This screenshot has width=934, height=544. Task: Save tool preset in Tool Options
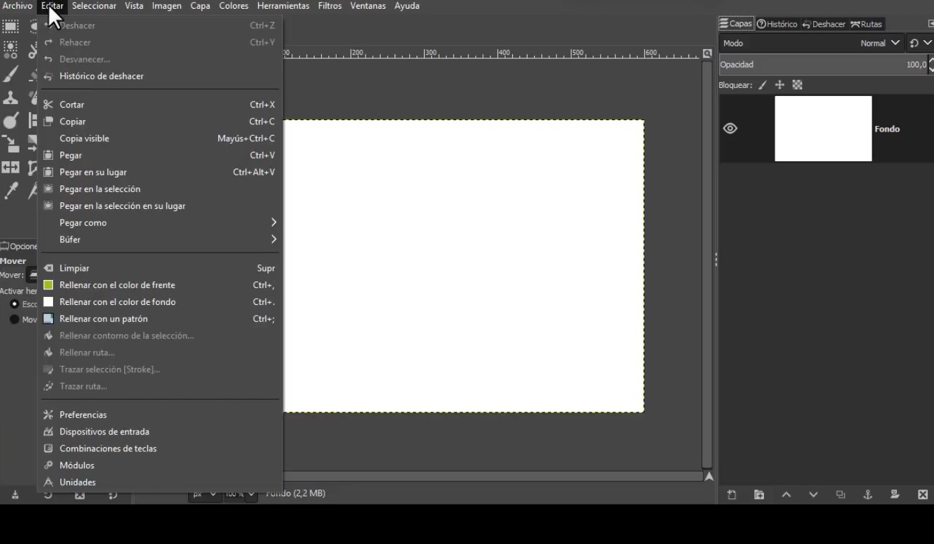pos(15,495)
